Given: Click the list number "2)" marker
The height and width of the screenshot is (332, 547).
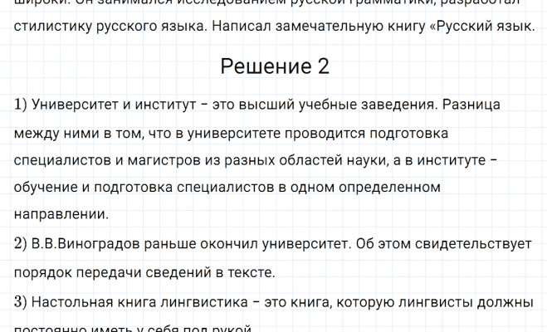Looking at the screenshot, I should click(22, 245).
